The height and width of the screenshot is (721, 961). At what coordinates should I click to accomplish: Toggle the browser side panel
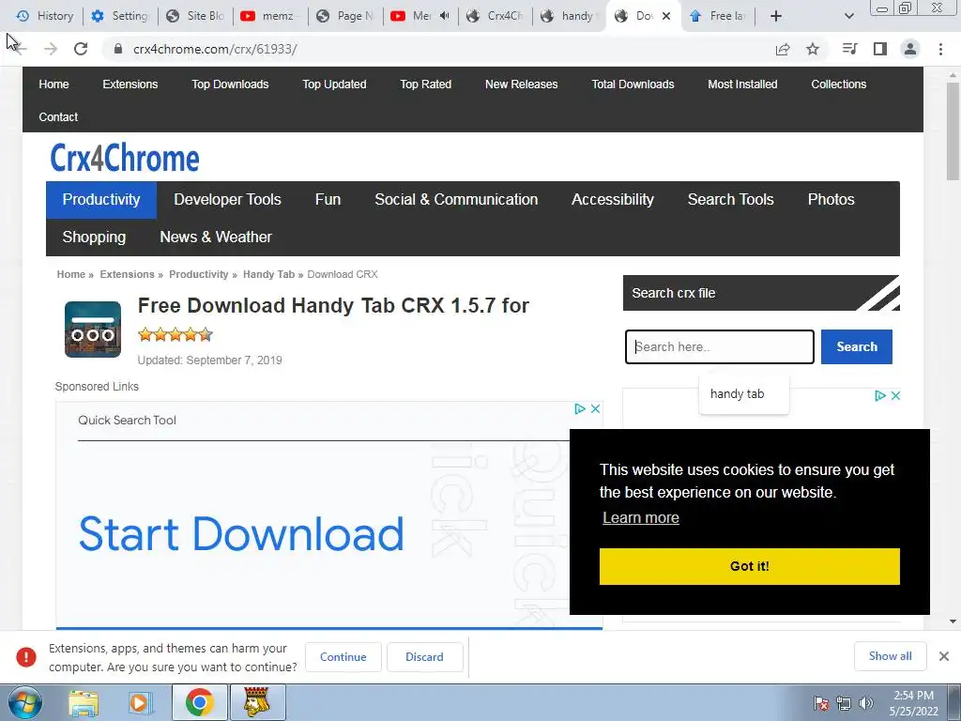coord(880,49)
